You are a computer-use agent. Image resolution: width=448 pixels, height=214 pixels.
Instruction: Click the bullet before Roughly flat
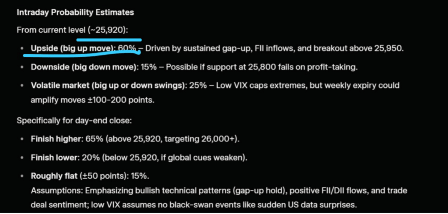[22, 176]
